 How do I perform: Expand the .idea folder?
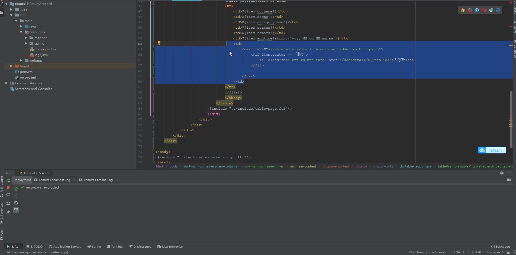coord(11,9)
